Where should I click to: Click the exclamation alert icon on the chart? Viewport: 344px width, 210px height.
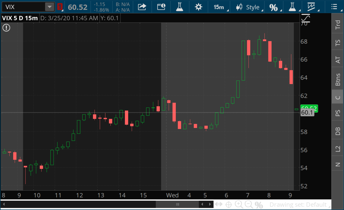[x=6, y=28]
